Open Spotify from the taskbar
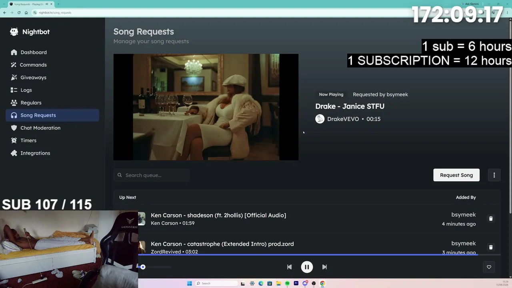512x288 pixels. click(x=287, y=284)
